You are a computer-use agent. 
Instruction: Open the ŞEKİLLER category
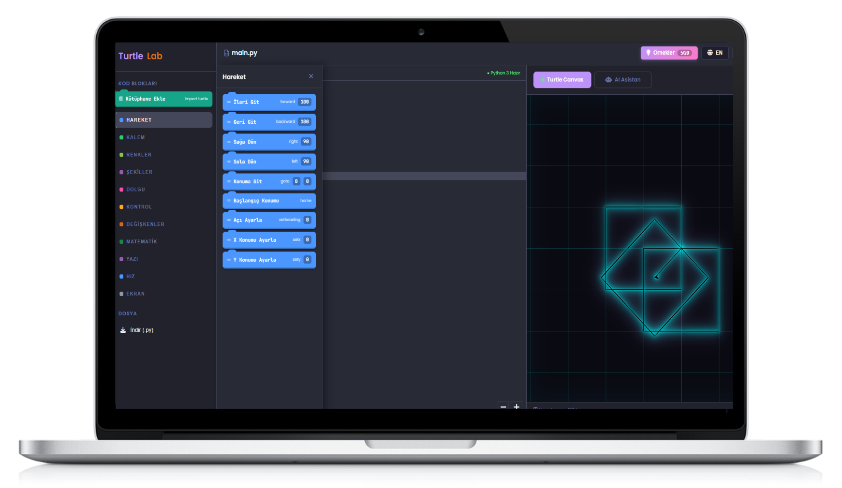click(164, 172)
